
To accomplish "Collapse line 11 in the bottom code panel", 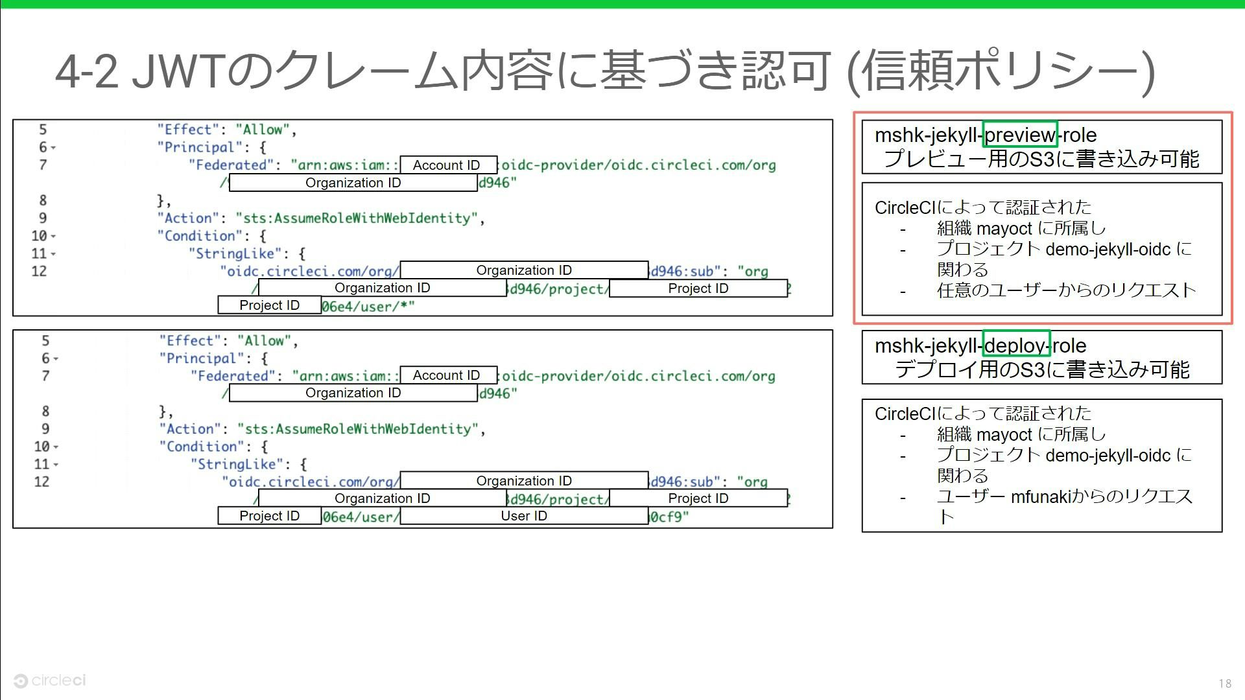I will 56,465.
